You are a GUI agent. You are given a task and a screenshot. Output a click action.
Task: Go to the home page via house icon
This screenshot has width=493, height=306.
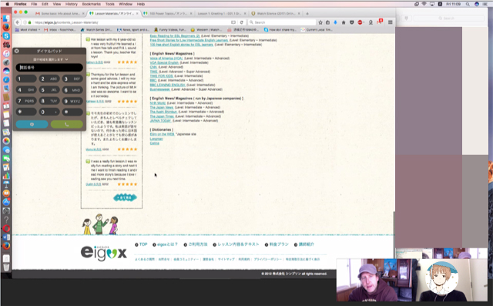tap(344, 22)
